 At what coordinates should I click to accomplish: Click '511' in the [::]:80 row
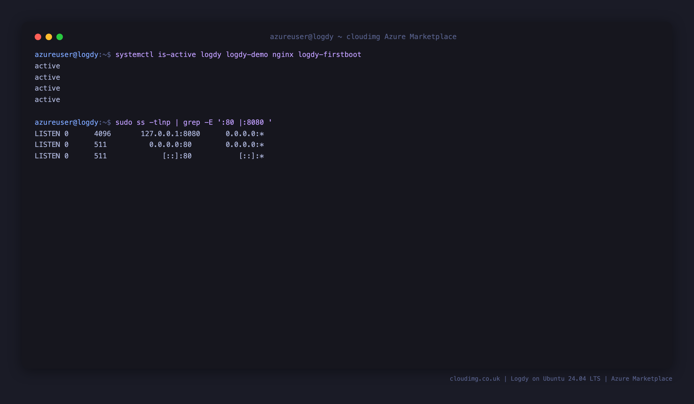pos(100,156)
